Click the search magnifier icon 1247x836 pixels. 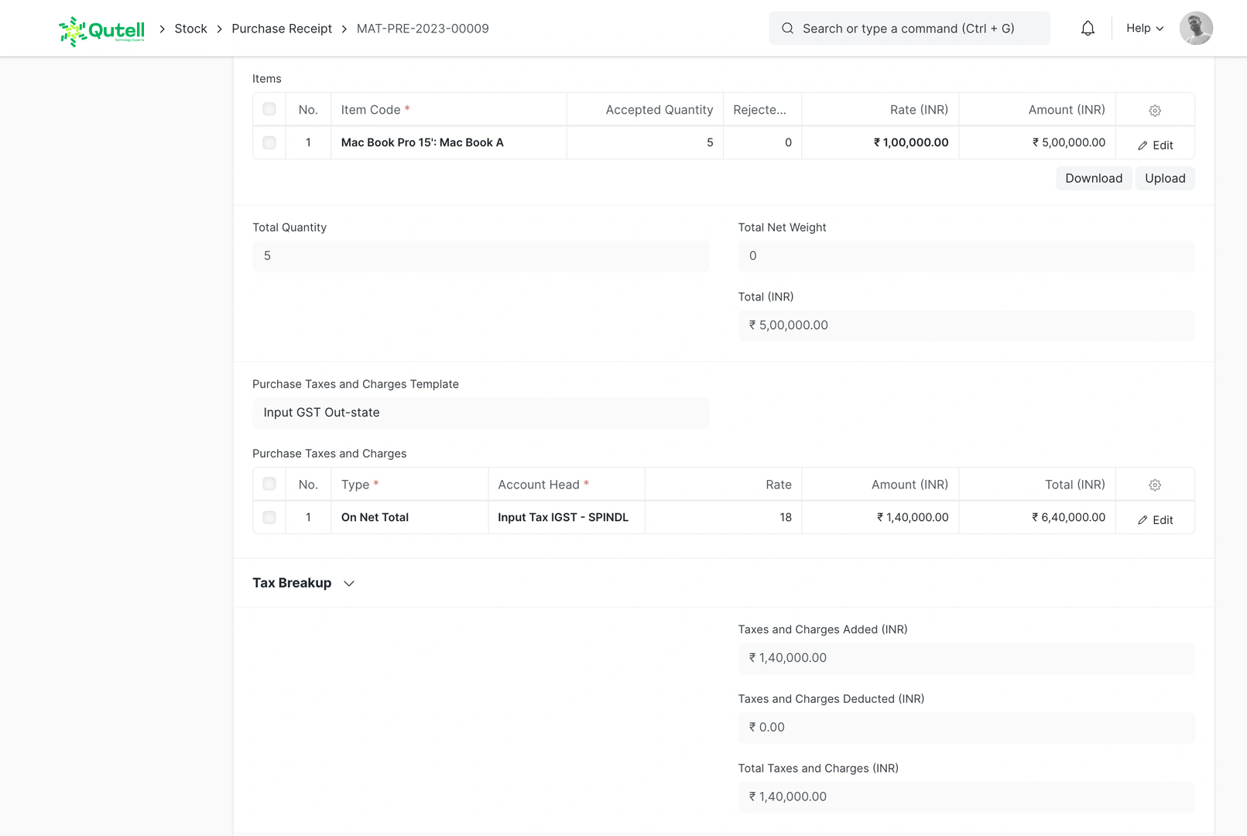tap(787, 29)
